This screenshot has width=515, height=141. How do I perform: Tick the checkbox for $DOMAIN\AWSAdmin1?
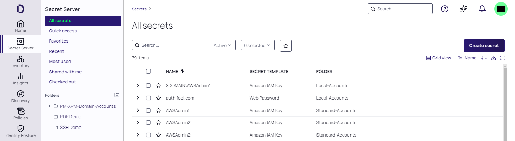click(149, 86)
